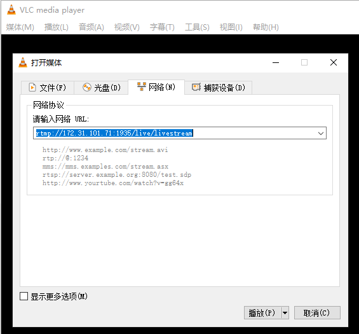The width and height of the screenshot is (359, 334).
Task: Click the 取消(C) button
Action: click(317, 312)
